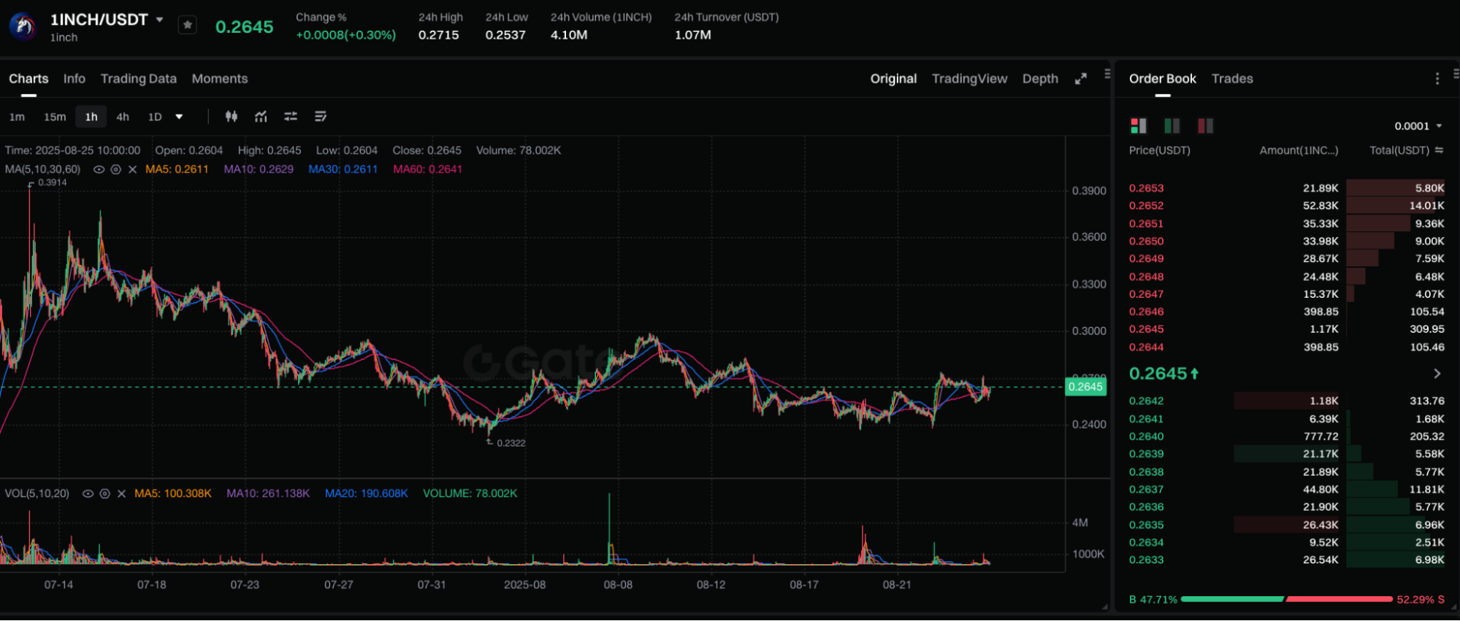This screenshot has width=1460, height=621.
Task: Open chart settings sliders icon
Action: (x=291, y=116)
